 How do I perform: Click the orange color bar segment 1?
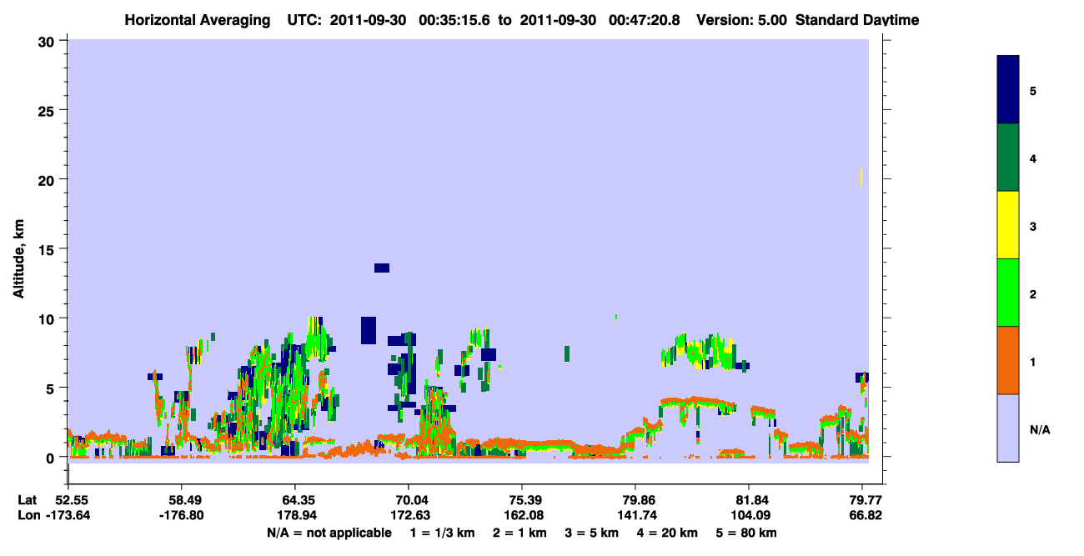(1008, 360)
